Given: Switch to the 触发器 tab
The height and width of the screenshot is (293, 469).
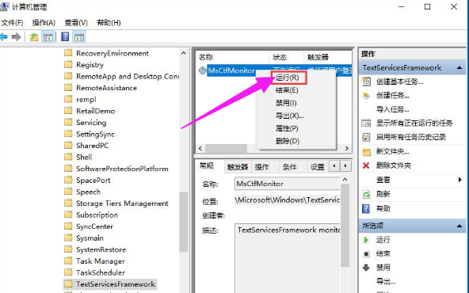Looking at the screenshot, I should 238,167.
